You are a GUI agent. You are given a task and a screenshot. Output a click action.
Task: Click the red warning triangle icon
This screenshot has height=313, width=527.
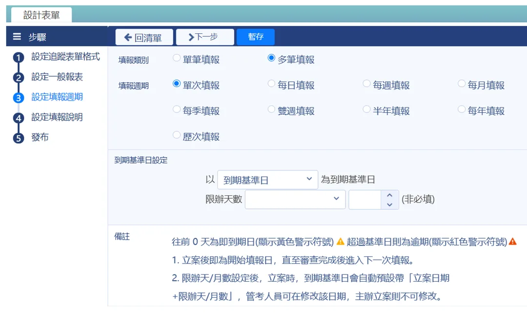click(512, 241)
